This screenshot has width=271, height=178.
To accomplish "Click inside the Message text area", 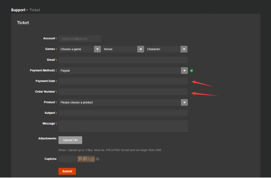I will 123,126.
